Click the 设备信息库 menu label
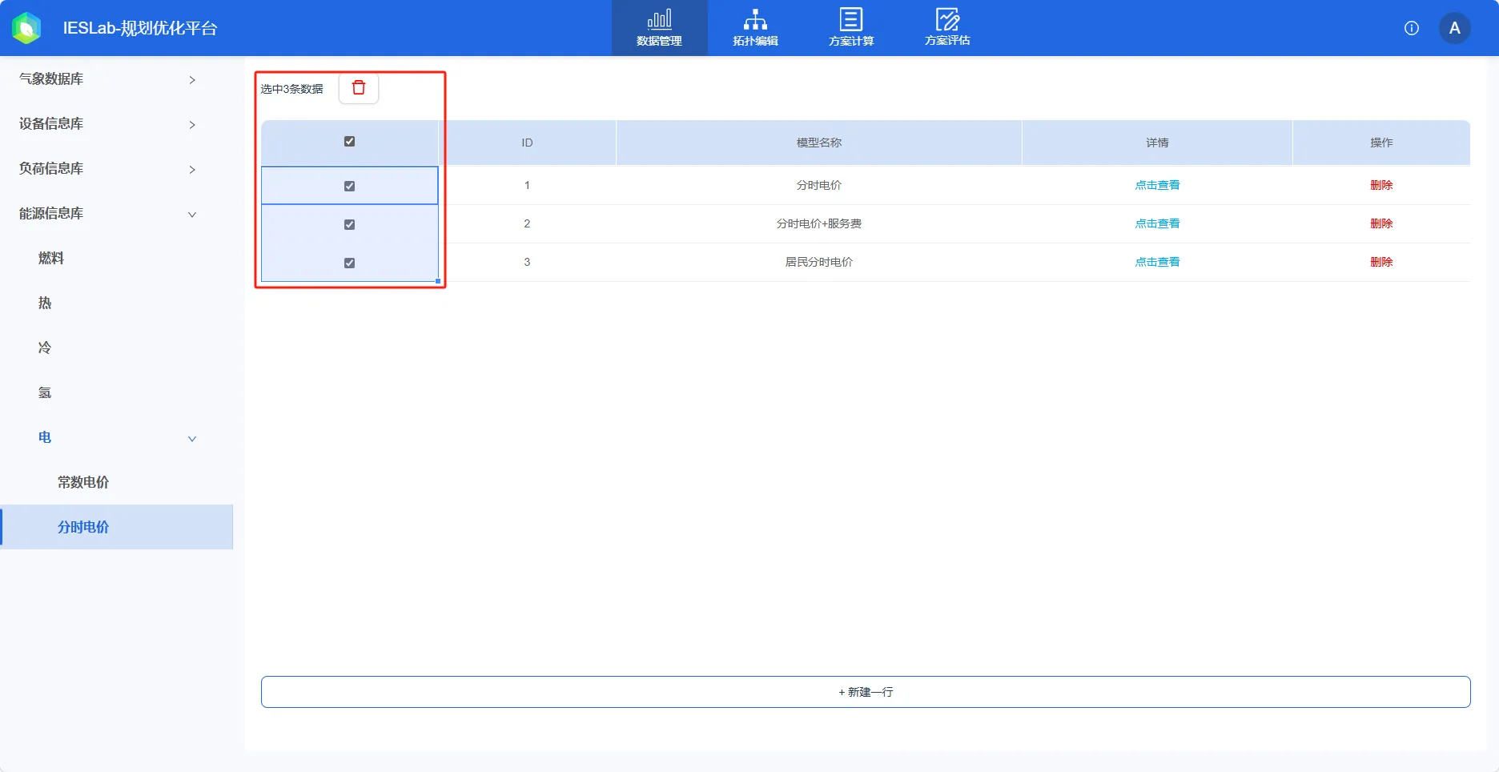Viewport: 1499px width, 772px height. (51, 123)
